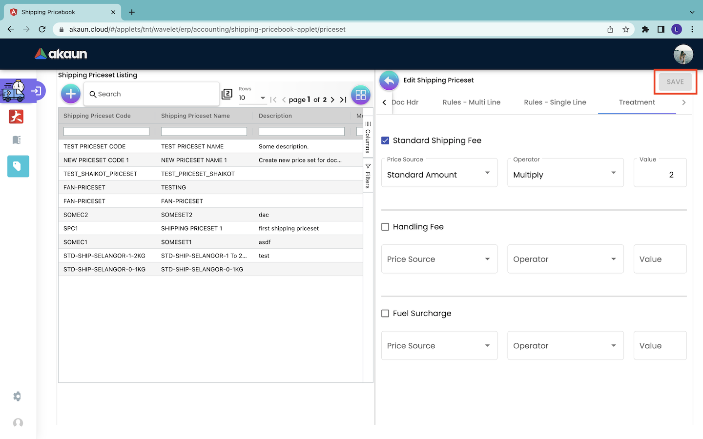
Task: Click the SAVE button
Action: (x=675, y=82)
